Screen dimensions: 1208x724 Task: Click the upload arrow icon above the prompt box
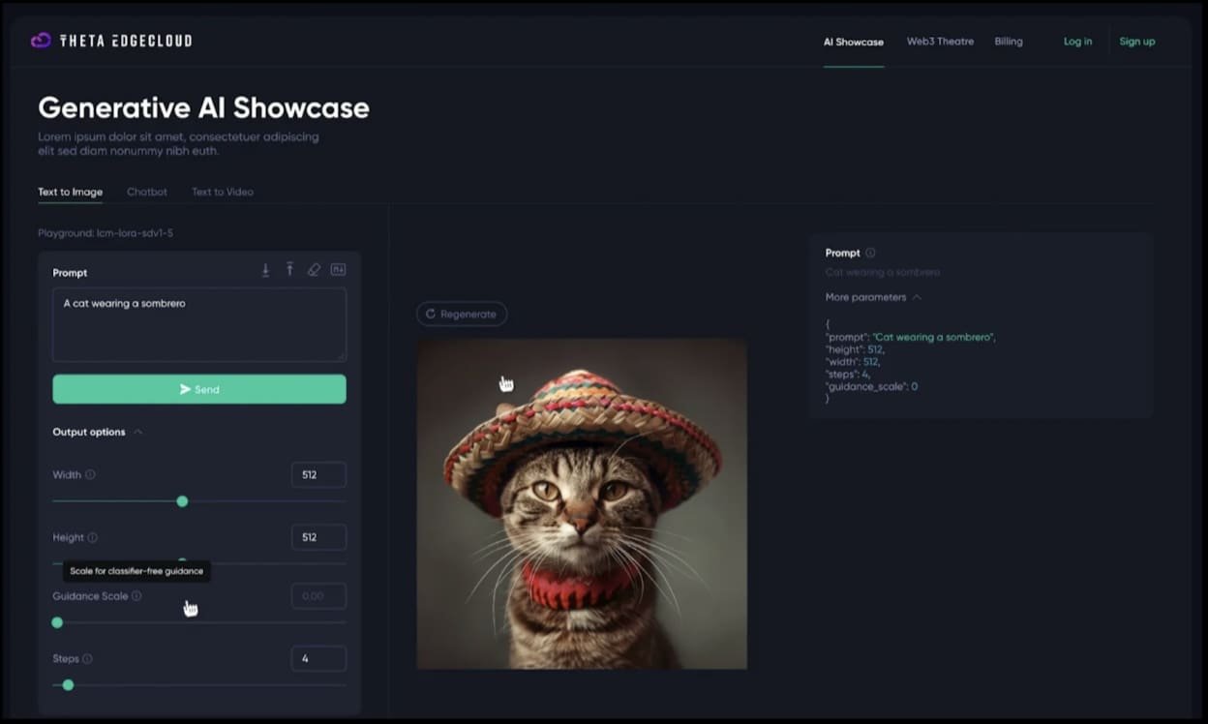(289, 270)
